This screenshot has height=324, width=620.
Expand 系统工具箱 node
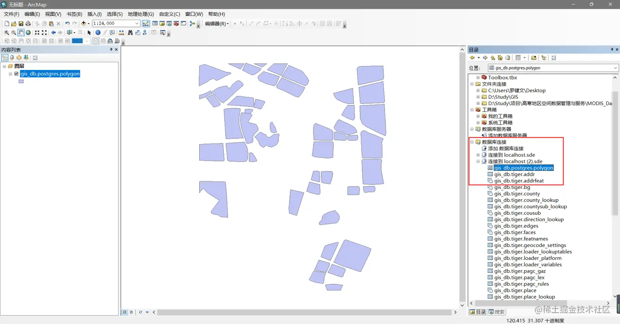coord(478,123)
